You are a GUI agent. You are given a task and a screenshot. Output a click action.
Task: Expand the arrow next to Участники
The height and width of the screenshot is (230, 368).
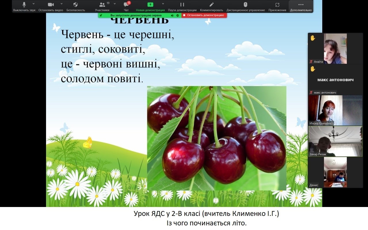(x=115, y=4)
